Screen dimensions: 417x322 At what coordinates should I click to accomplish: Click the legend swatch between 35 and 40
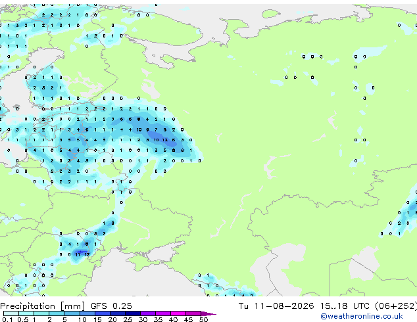pos(163,313)
